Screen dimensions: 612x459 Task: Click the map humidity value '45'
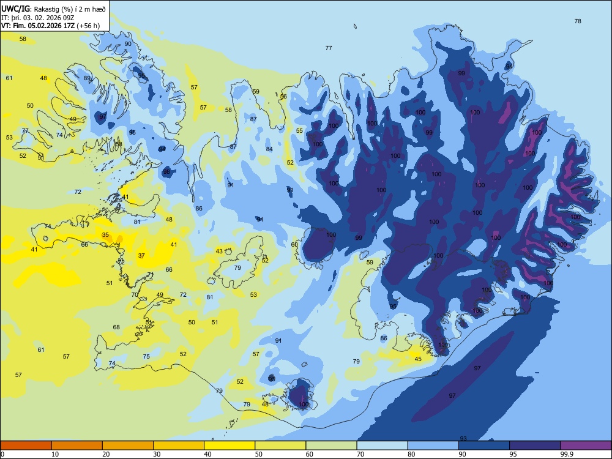click(418, 359)
